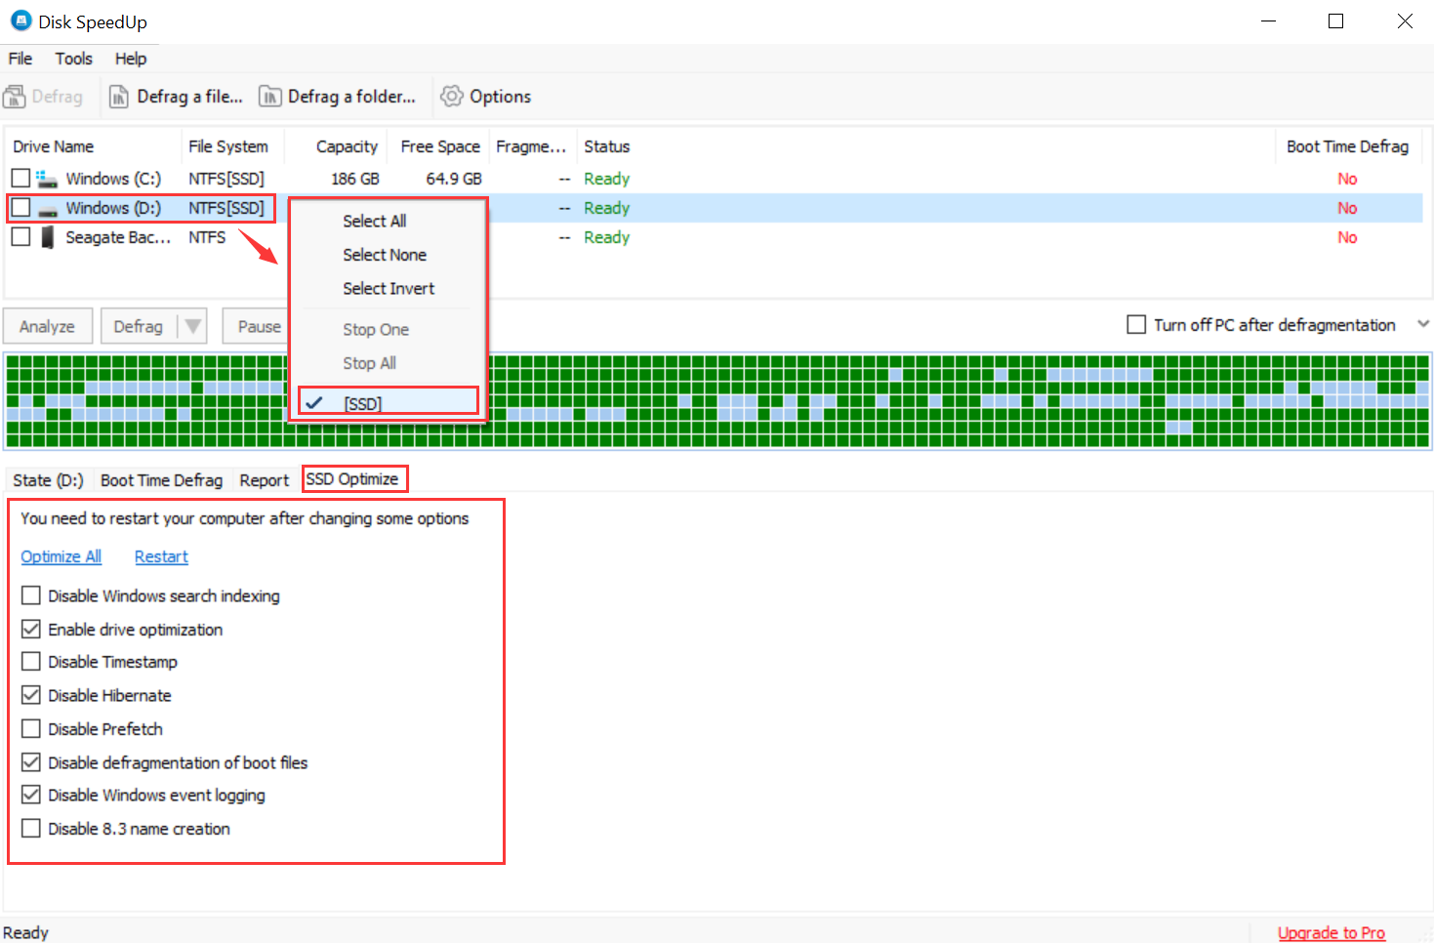Open the Tools menu
Image resolution: width=1434 pixels, height=943 pixels.
click(x=73, y=58)
